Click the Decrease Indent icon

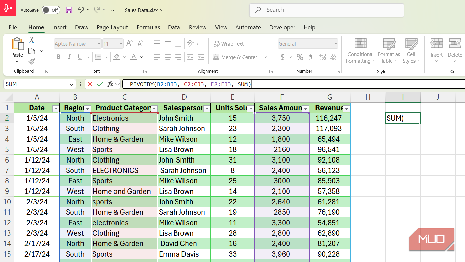(x=190, y=57)
